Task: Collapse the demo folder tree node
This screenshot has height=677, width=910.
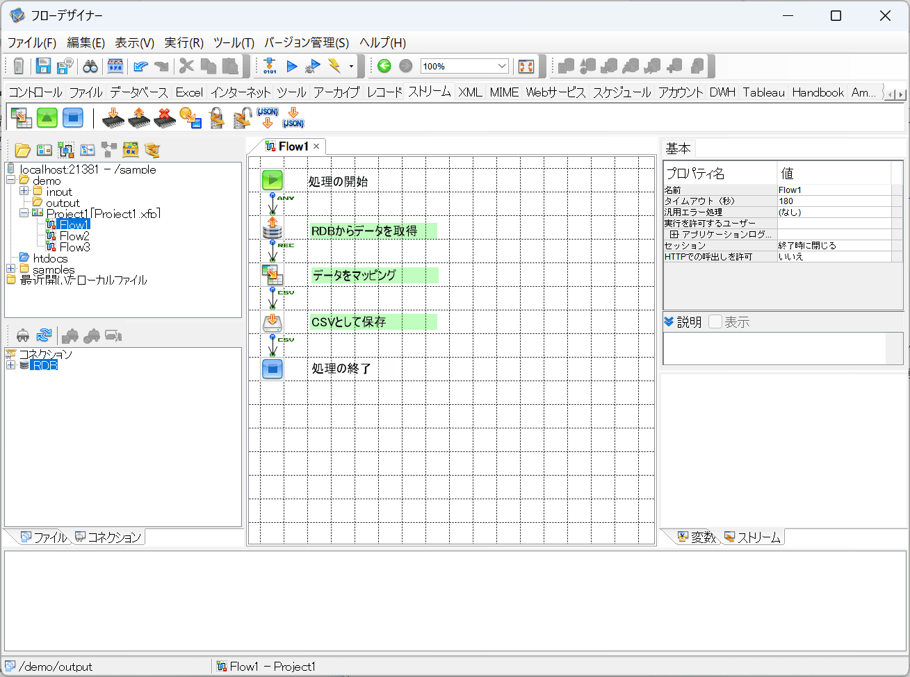Action: (x=11, y=181)
